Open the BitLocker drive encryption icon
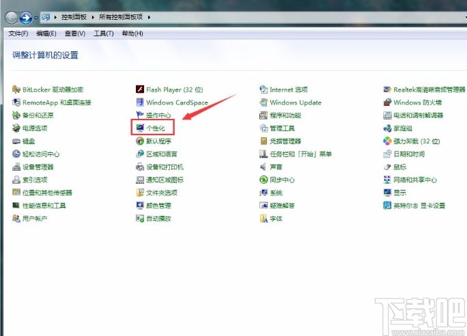Image resolution: width=467 pixels, height=336 pixels. click(x=16, y=89)
